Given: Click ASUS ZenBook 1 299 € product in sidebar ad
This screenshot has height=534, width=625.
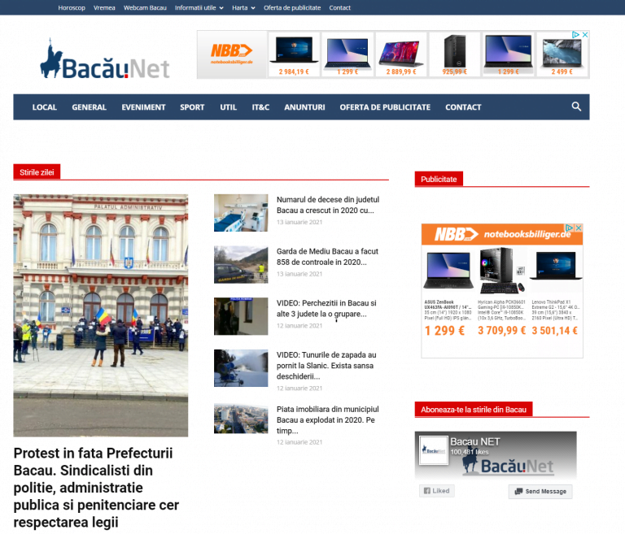Looking at the screenshot, I should tap(448, 293).
